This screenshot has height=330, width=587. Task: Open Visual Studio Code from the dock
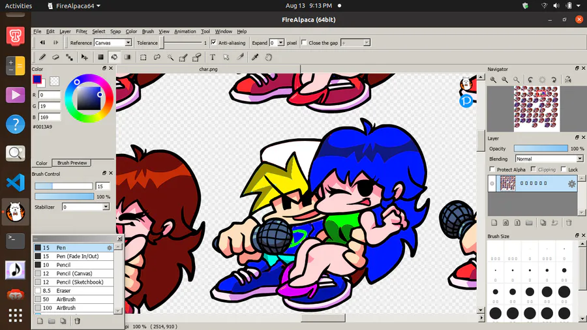tap(16, 183)
